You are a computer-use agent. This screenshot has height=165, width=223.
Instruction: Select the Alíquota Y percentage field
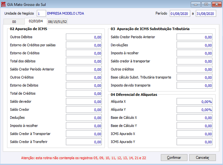pyautogui.click(x=194, y=110)
